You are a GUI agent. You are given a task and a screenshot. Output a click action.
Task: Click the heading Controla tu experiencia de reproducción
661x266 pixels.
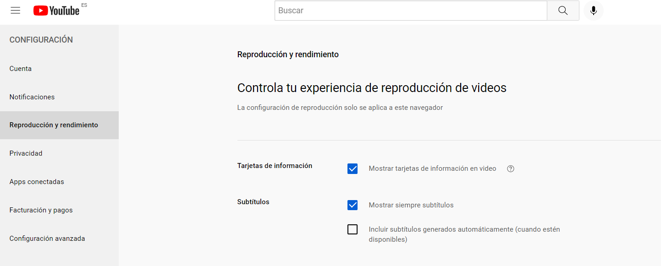tap(372, 88)
